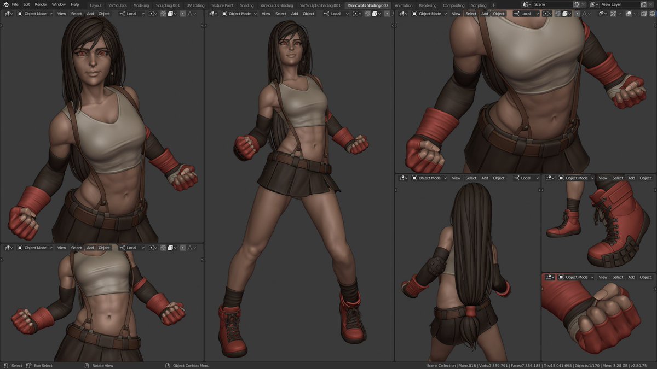
Task: Open Local orientation dropdown in bottom-left torso viewport
Action: coord(131,248)
